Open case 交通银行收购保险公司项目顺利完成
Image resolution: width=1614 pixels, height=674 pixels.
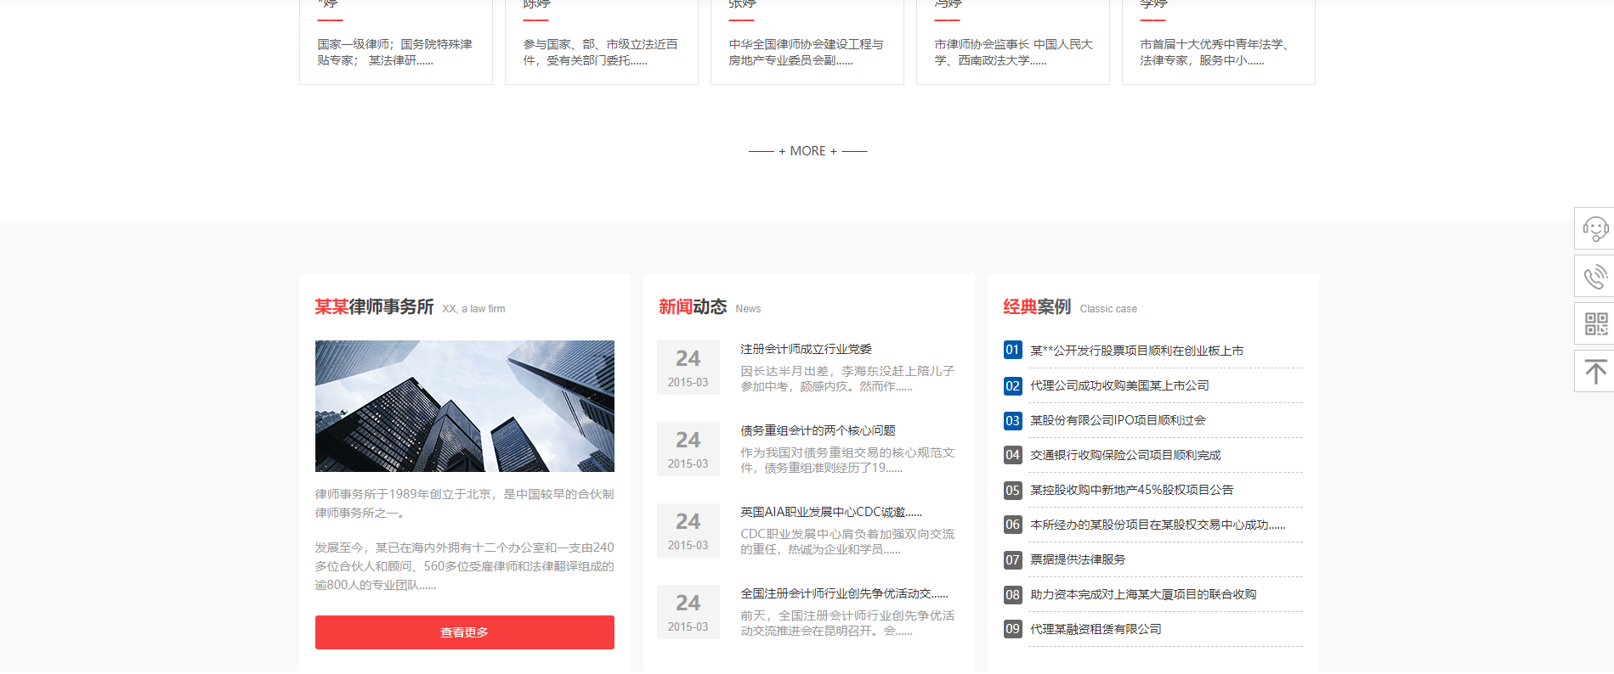pyautogui.click(x=1125, y=455)
